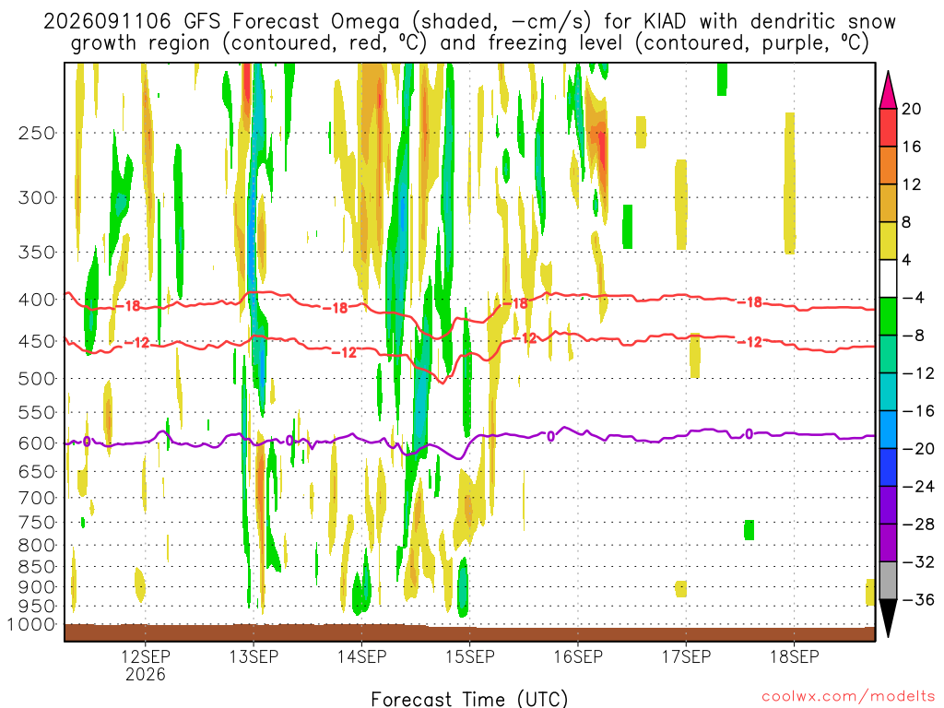Click the purple swatch near -28
This screenshot has height=708, width=944.
888,505
